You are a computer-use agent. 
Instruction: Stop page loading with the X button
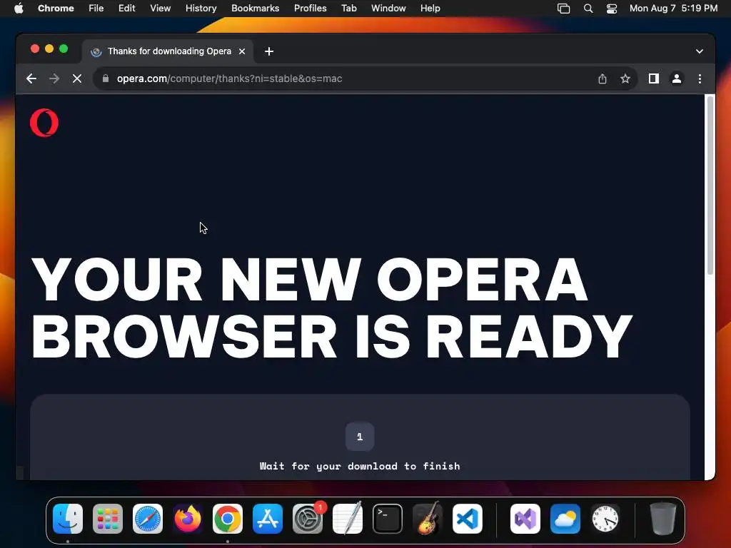pos(77,78)
